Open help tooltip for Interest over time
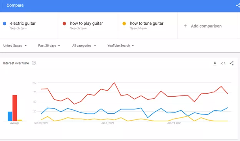This screenshot has height=141, width=240. pos(34,63)
